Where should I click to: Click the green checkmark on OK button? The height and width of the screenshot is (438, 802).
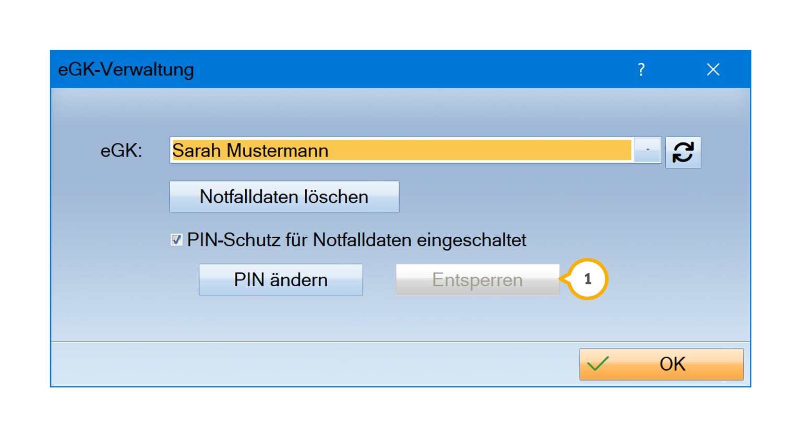pos(598,363)
